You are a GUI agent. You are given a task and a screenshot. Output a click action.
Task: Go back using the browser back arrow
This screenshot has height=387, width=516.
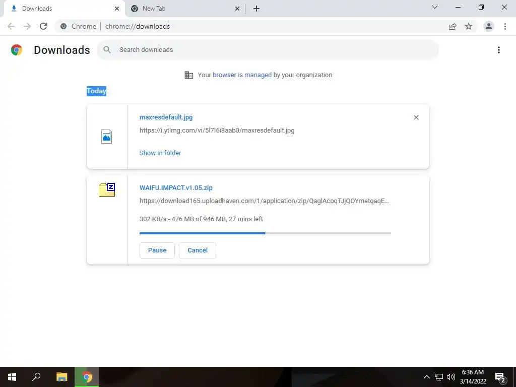(11, 26)
